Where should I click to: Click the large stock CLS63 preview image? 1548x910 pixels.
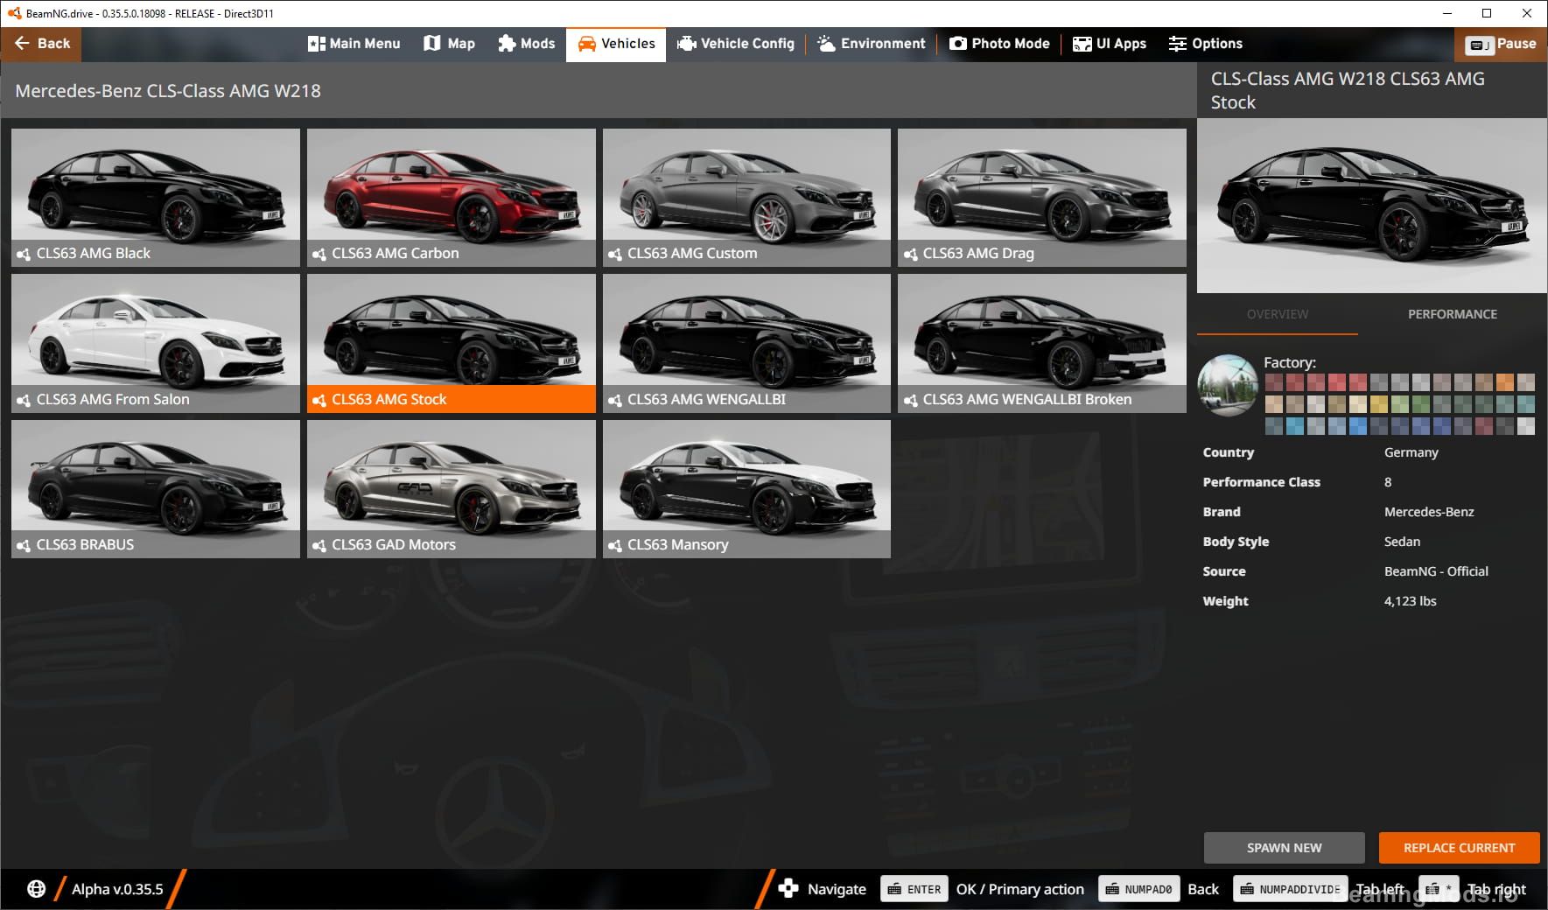(1371, 206)
